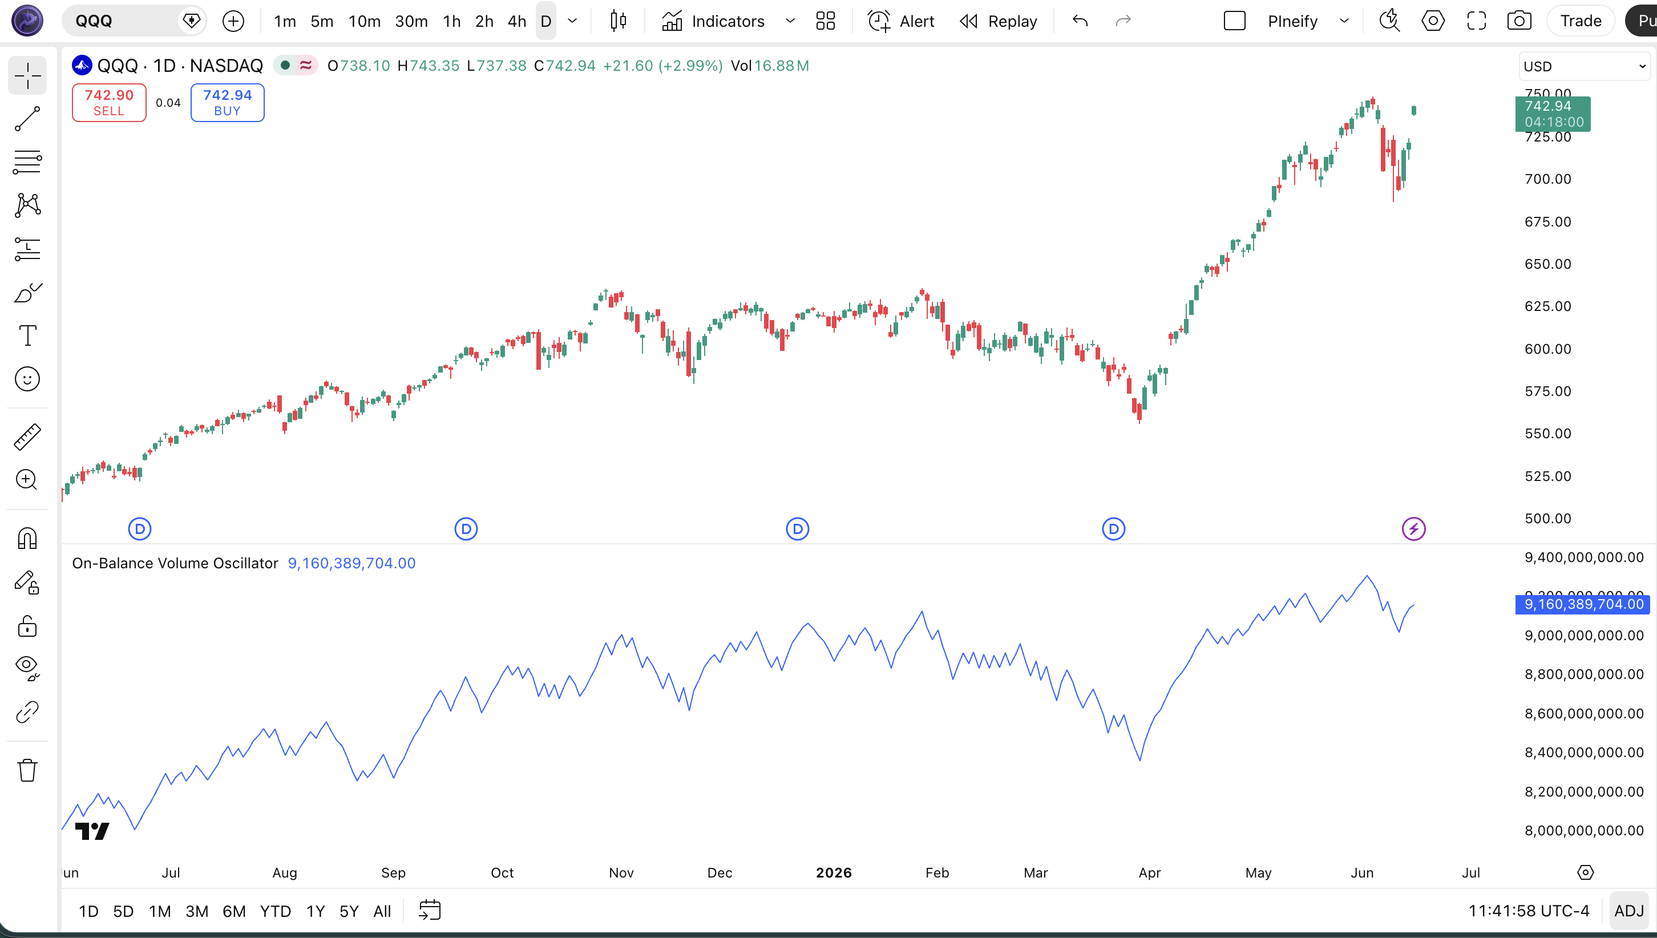Open the USD currency dropdown
The height and width of the screenshot is (938, 1657).
click(1584, 66)
